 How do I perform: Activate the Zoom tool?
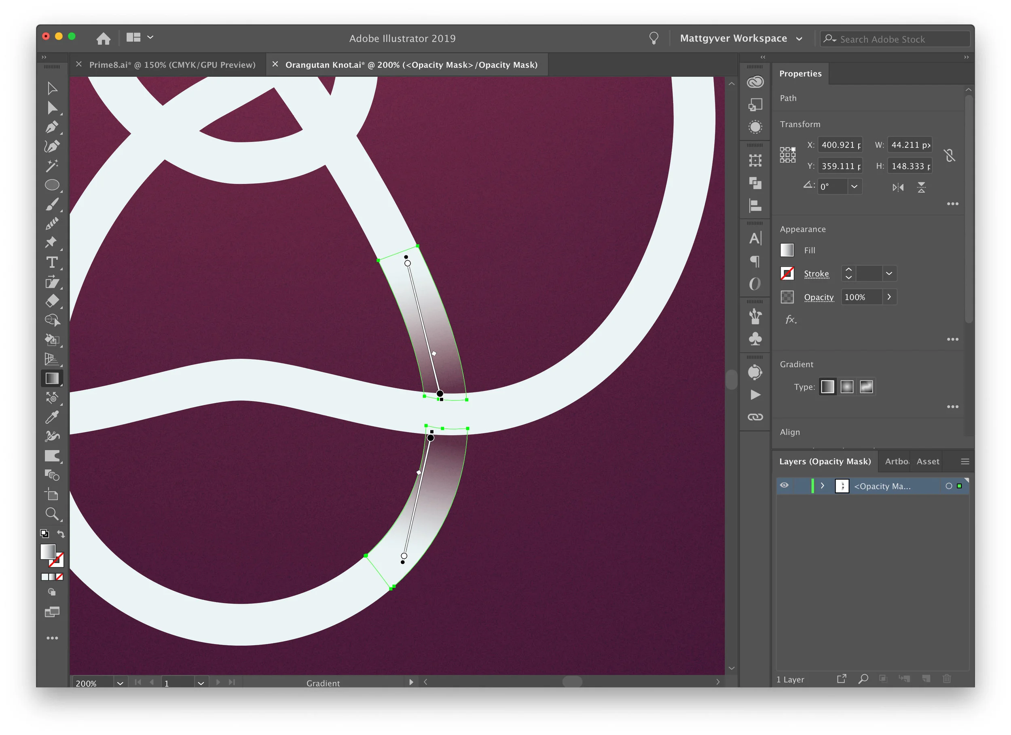point(52,514)
